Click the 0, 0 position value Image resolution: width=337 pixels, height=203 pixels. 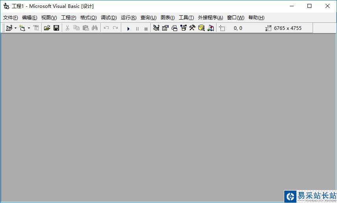click(x=238, y=28)
